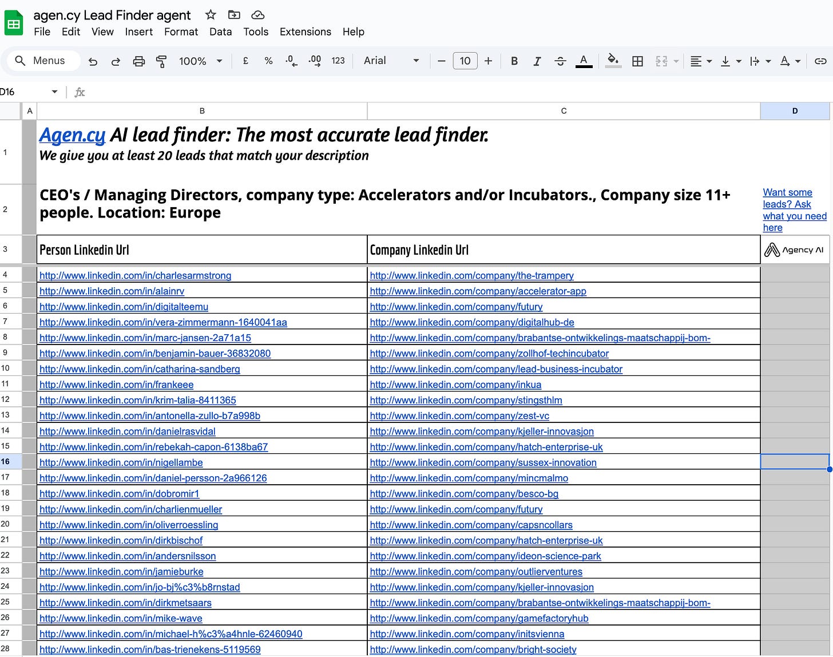
Task: Open the charlesarmstrong LinkedIn link
Action: coord(136,275)
